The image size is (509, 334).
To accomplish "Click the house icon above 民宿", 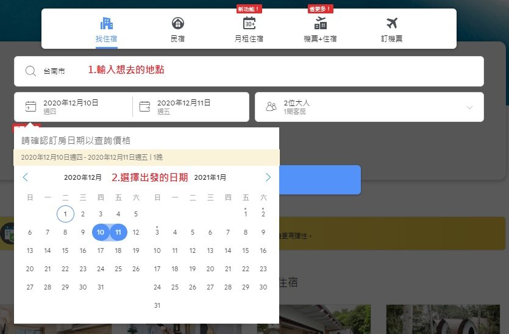I will click(177, 23).
